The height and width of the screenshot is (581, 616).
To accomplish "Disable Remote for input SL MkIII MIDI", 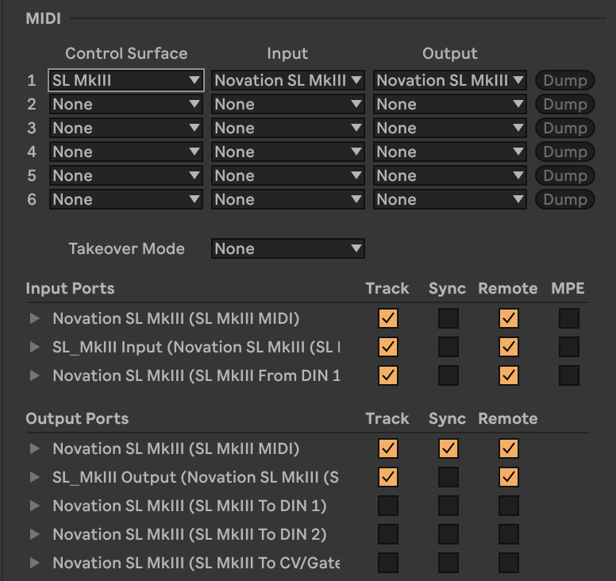I will click(x=509, y=318).
